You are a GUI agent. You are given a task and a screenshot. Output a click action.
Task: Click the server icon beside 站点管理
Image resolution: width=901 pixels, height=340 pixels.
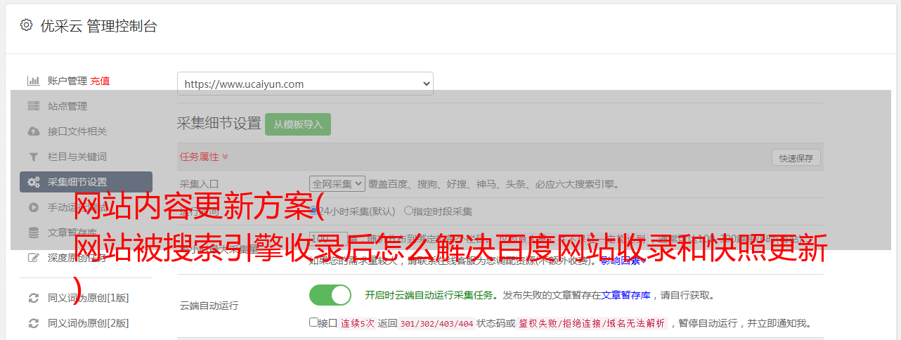click(x=33, y=106)
